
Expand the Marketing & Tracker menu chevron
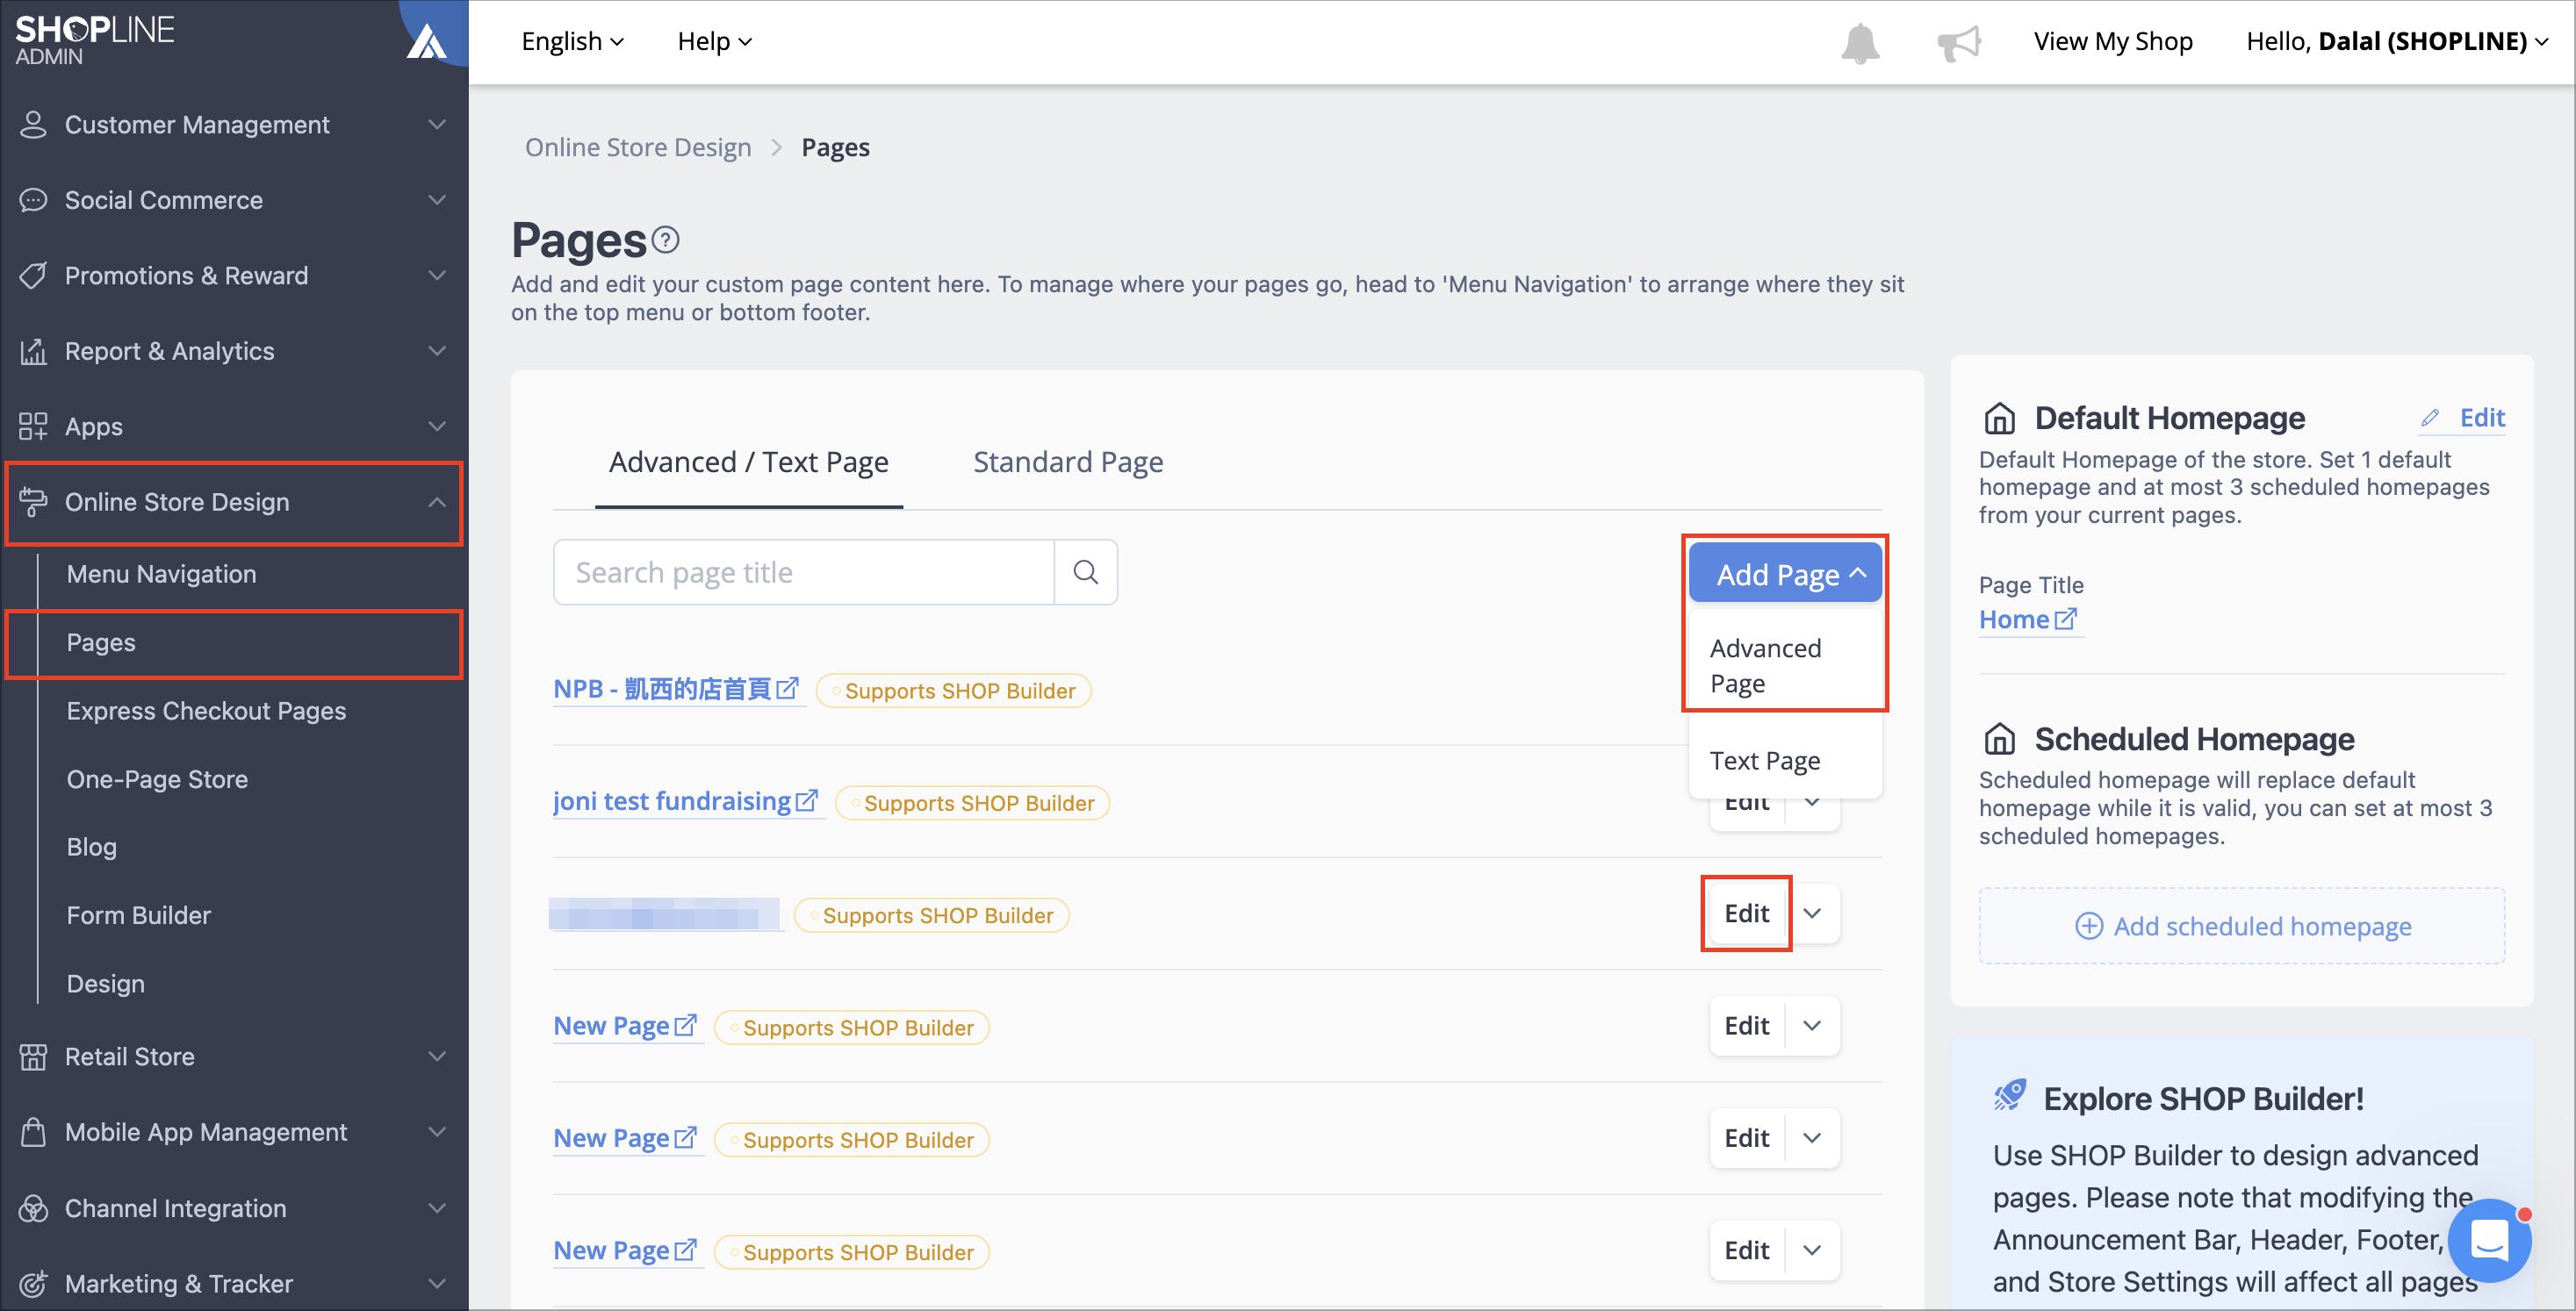click(x=437, y=1283)
